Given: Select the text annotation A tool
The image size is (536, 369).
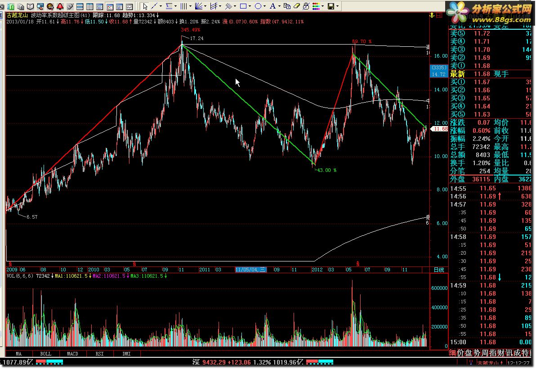Looking at the screenshot, I should pyautogui.click(x=272, y=6).
